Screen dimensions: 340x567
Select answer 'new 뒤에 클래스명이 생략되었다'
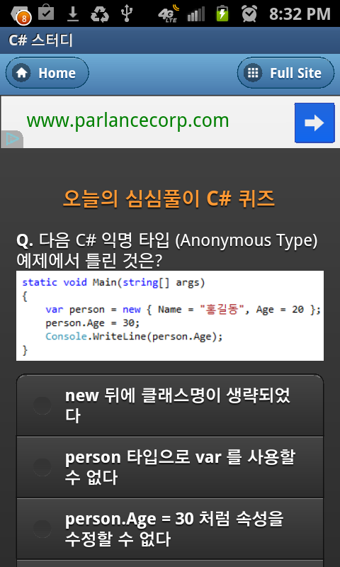(x=170, y=405)
